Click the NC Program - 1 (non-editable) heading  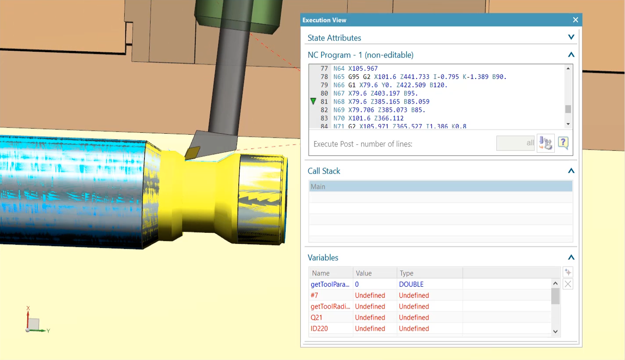pos(360,55)
